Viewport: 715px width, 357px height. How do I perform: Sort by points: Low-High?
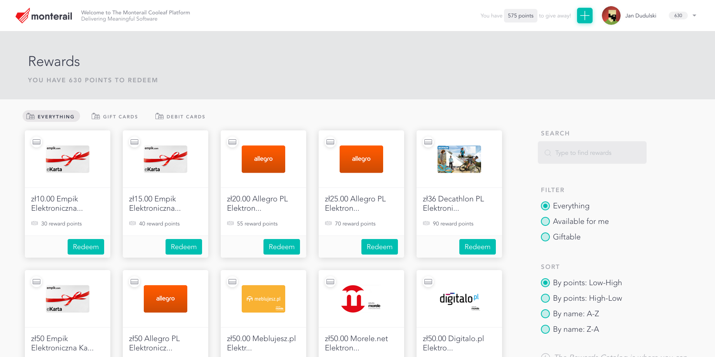tap(546, 282)
